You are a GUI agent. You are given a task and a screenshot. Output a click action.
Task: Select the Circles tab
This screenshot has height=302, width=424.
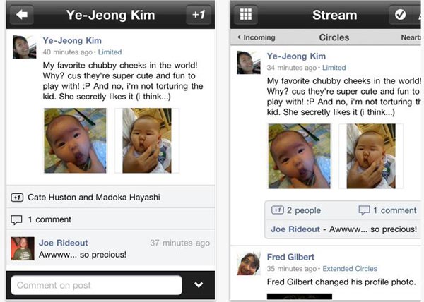pos(334,37)
